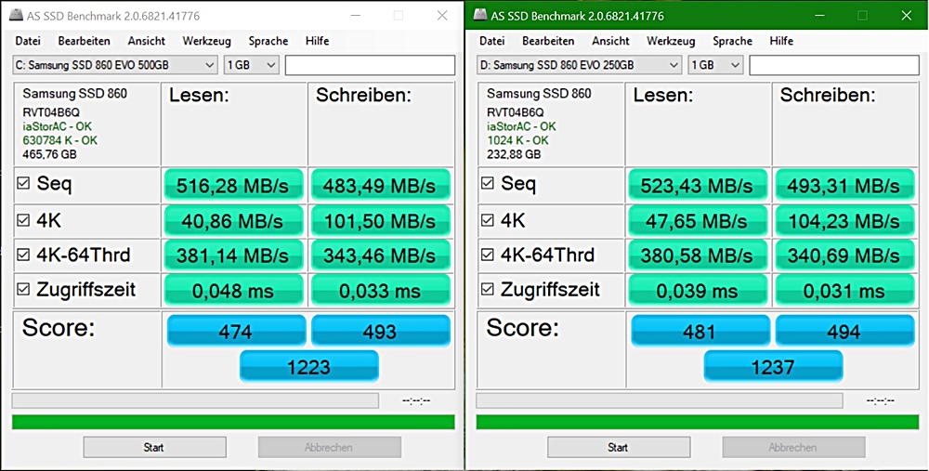Click the AS SSD app icon in right window title bar
This screenshot has height=471, width=929.
480,16
